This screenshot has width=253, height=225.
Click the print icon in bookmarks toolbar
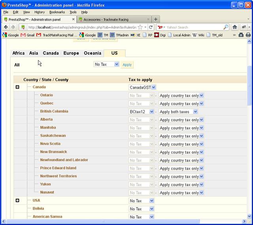point(248,35)
